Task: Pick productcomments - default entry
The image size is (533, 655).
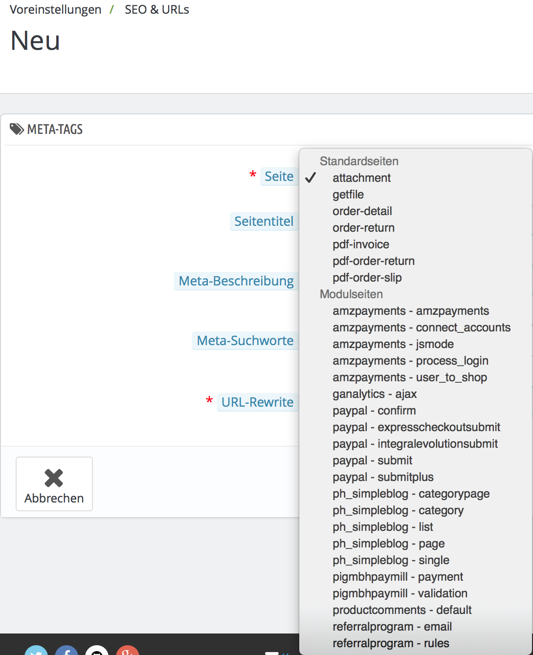Action: [402, 610]
